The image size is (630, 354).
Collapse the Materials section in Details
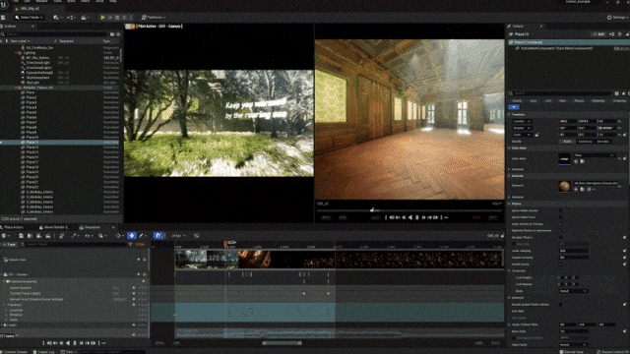pyautogui.click(x=510, y=176)
